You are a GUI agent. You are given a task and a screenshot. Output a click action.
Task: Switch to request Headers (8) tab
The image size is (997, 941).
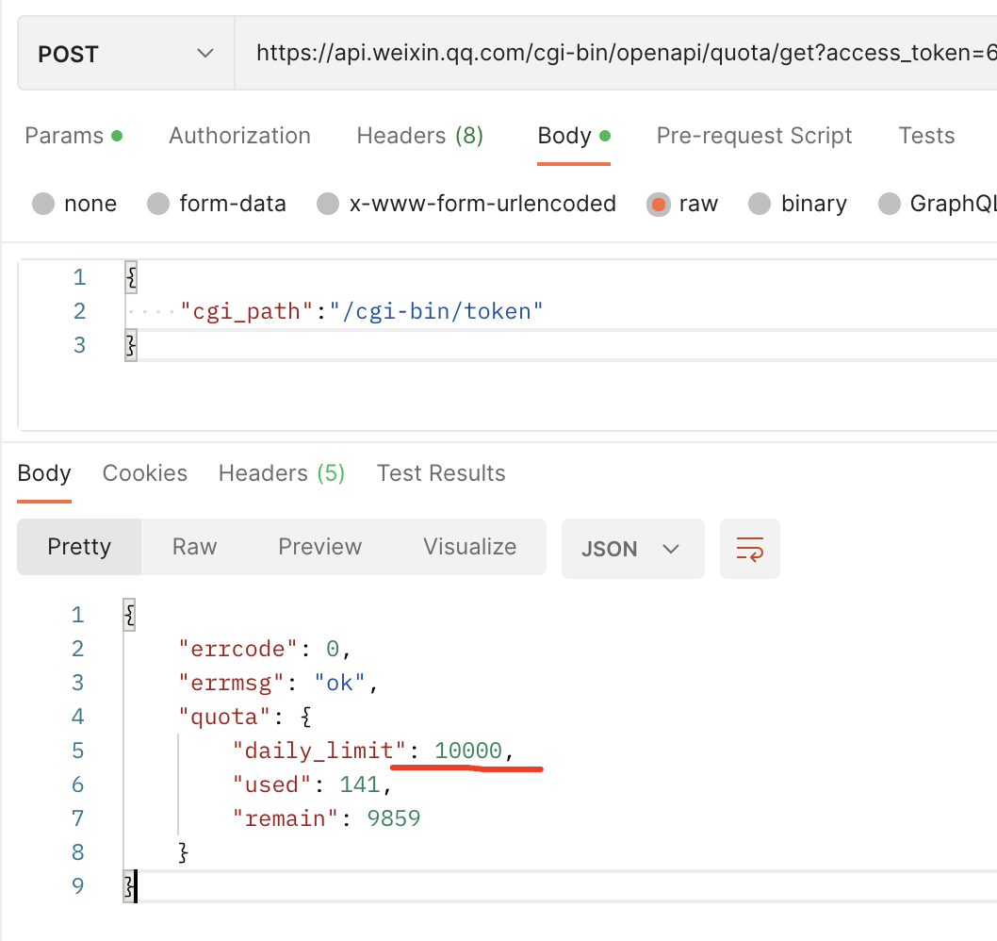tap(419, 136)
